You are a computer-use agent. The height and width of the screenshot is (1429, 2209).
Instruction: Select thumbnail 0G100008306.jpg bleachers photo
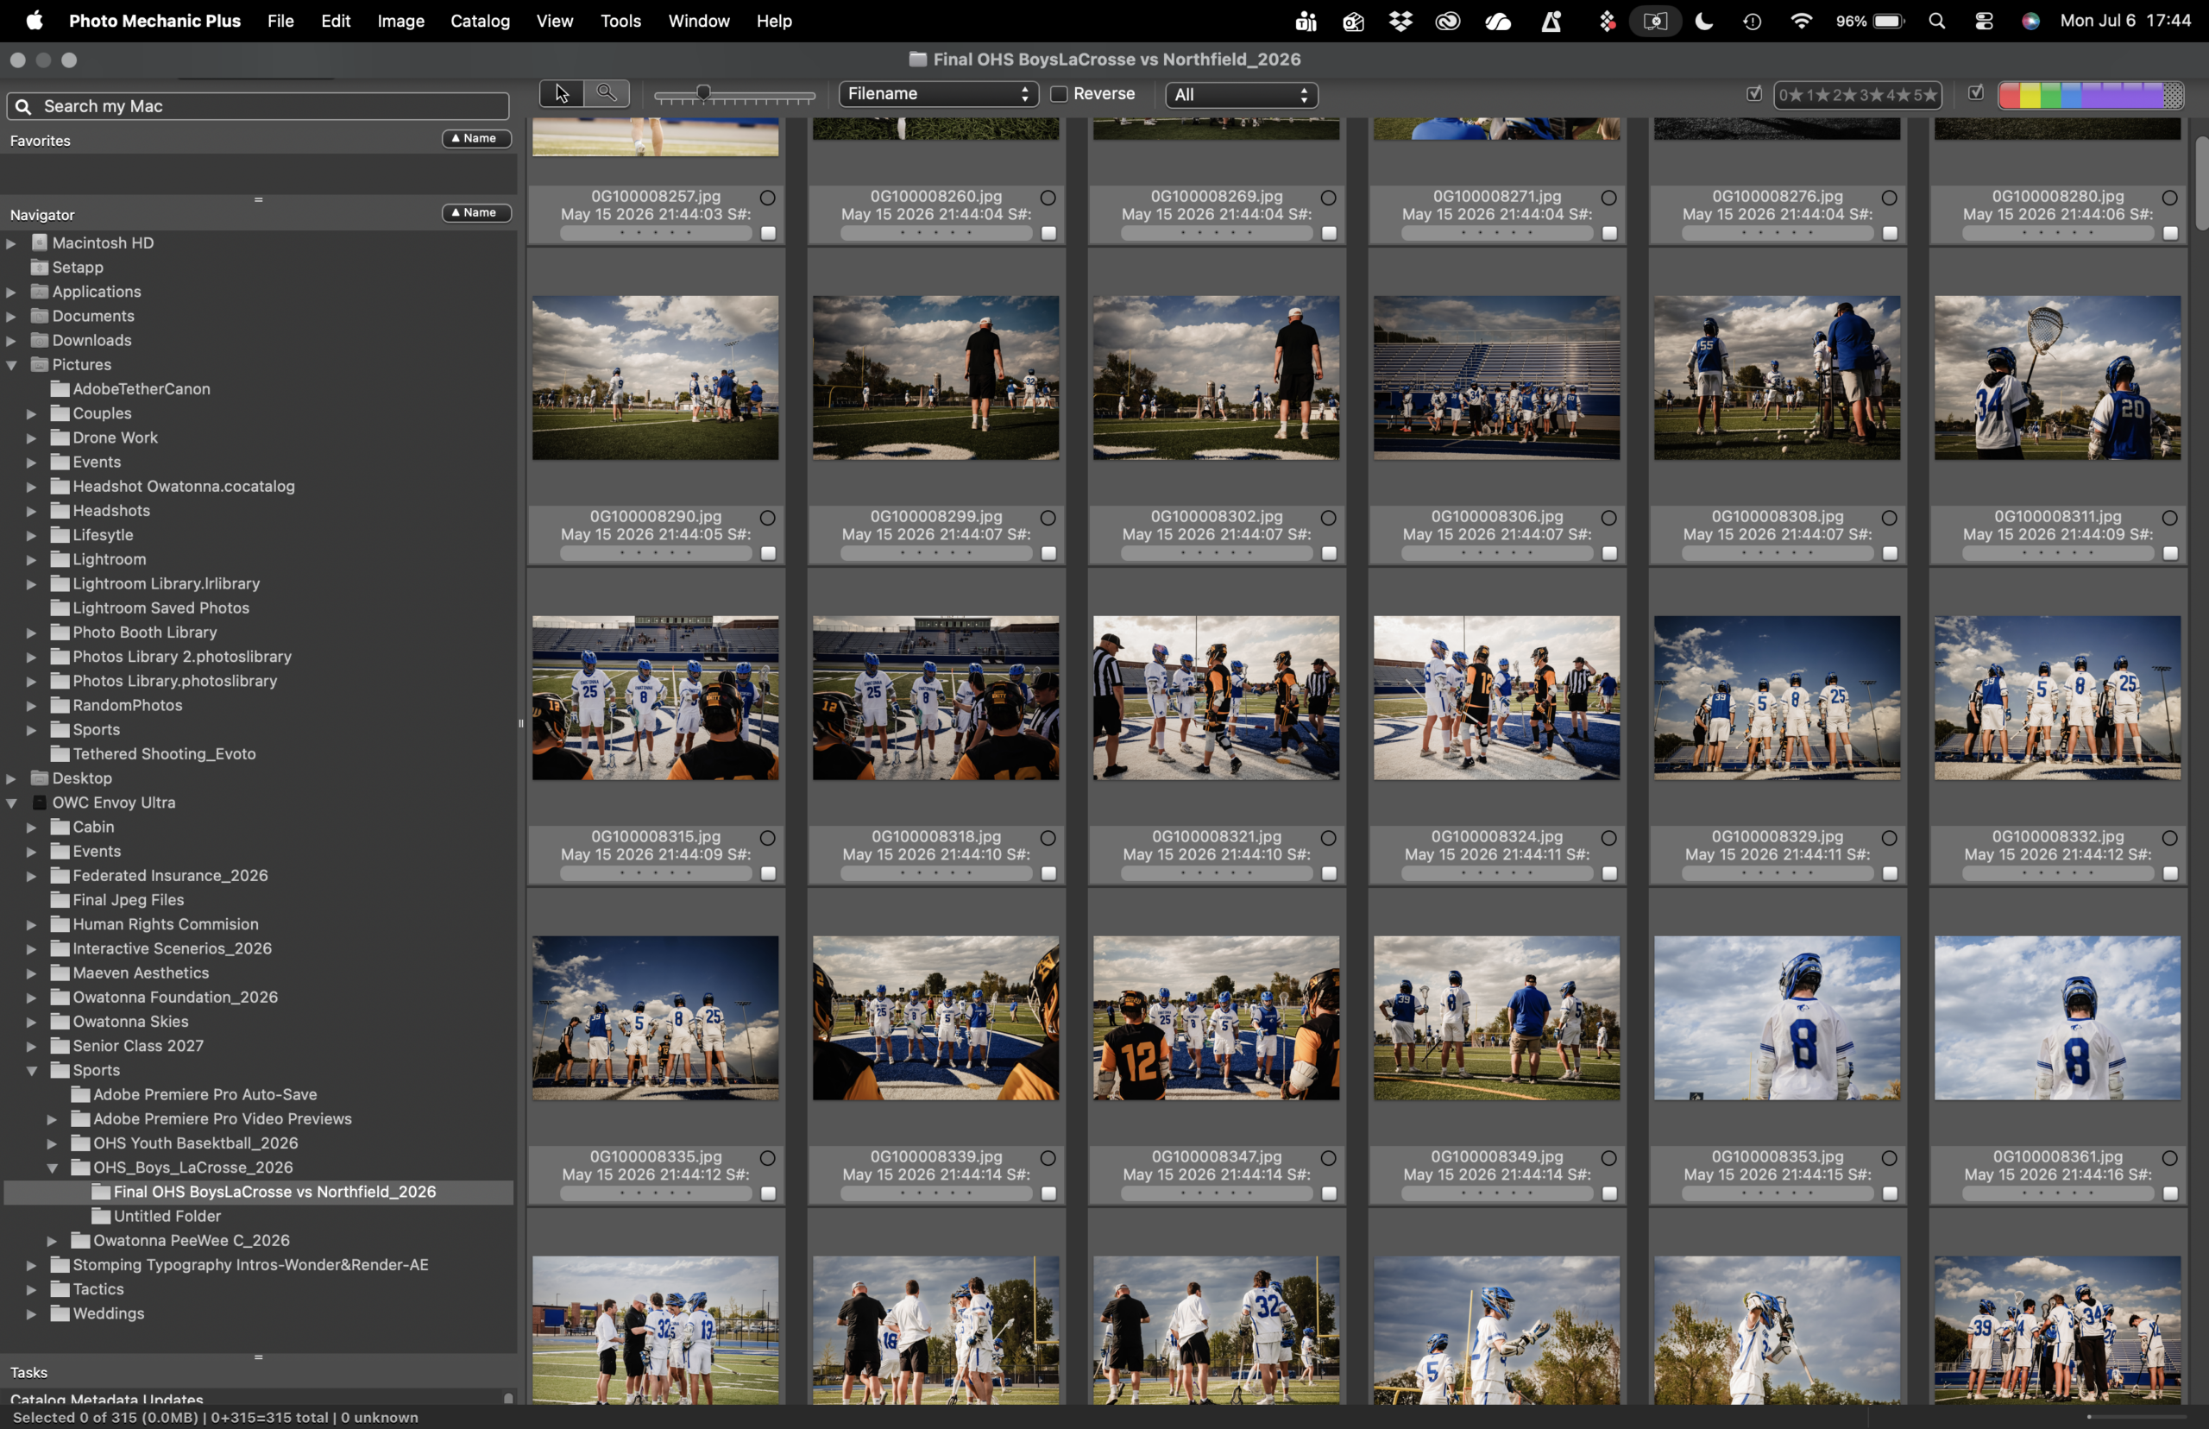[1496, 378]
